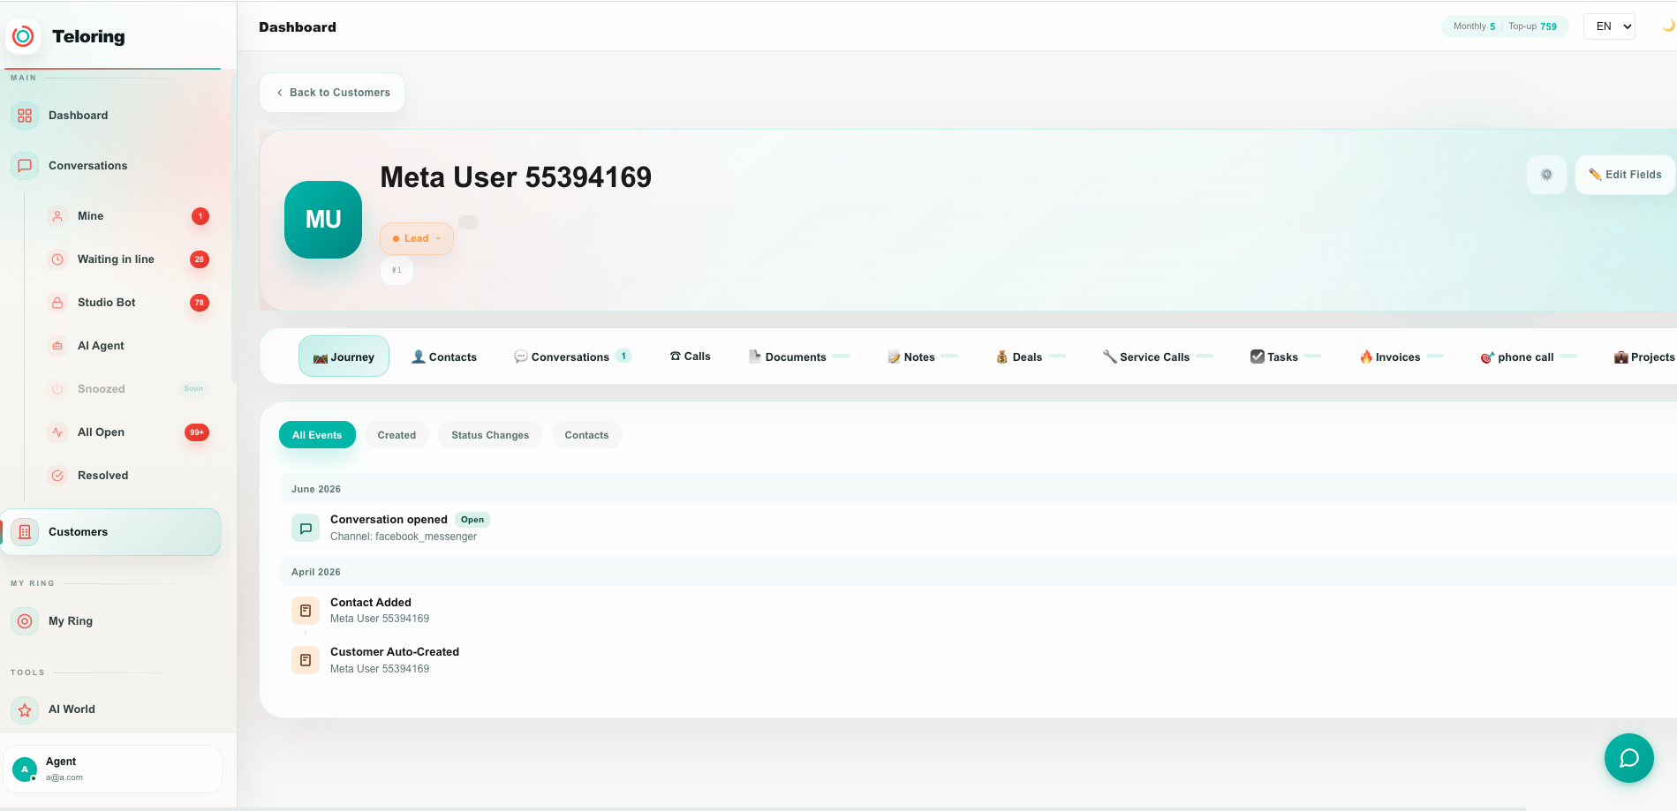Click the badge 1 on Mine
The image size is (1677, 811).
click(200, 216)
